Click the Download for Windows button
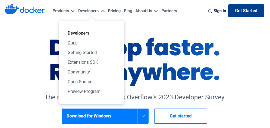The width and height of the screenshot is (270, 128). 100,116
